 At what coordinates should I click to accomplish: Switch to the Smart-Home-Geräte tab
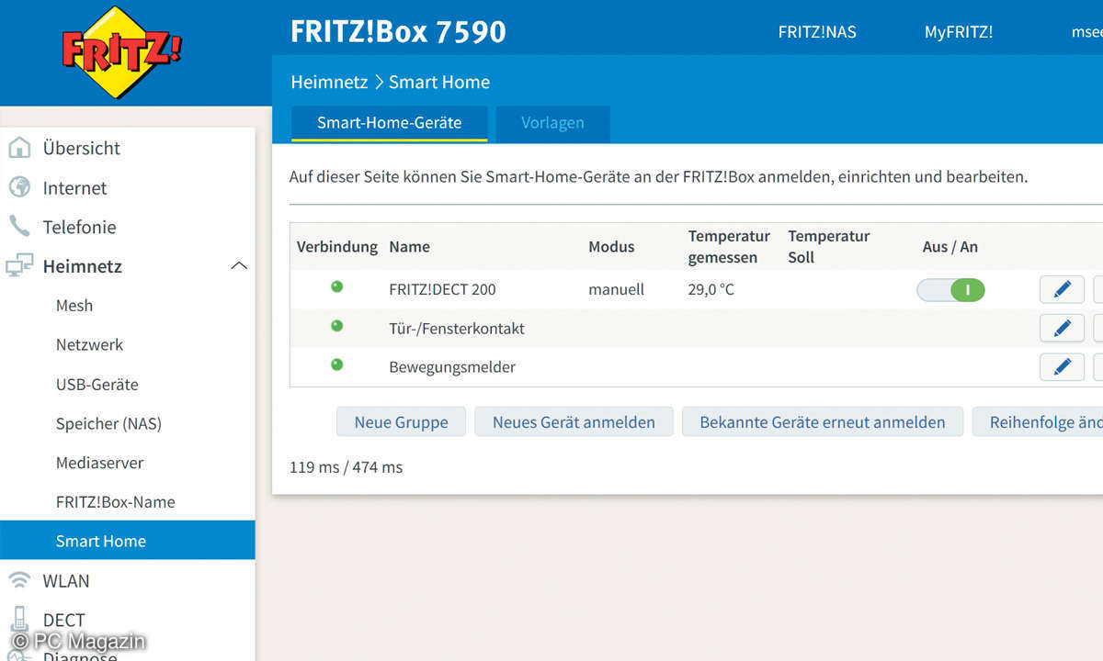tap(389, 123)
